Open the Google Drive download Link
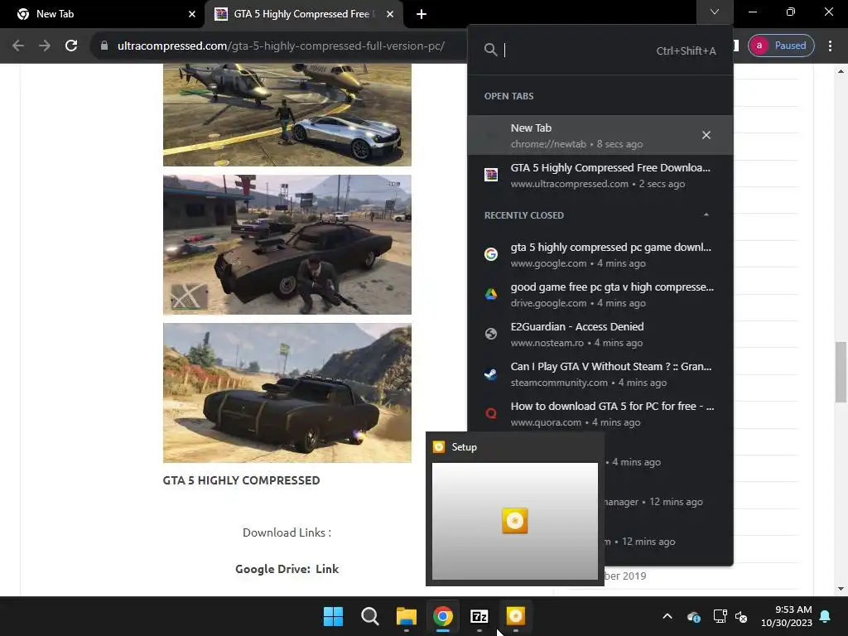The image size is (848, 636). (327, 569)
